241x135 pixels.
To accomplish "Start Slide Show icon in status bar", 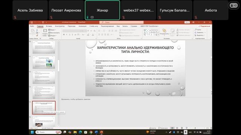I will click(186, 128).
